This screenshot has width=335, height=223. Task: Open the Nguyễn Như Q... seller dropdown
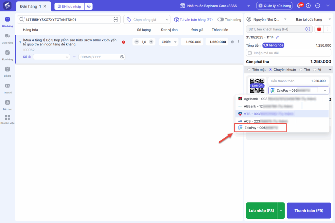pos(266,19)
